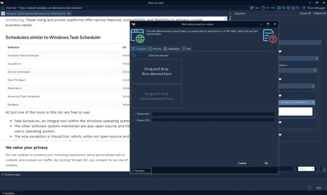Viewport: 327px width, 195px height.
Task: Click the wizard help document icon
Action: click(270, 36)
